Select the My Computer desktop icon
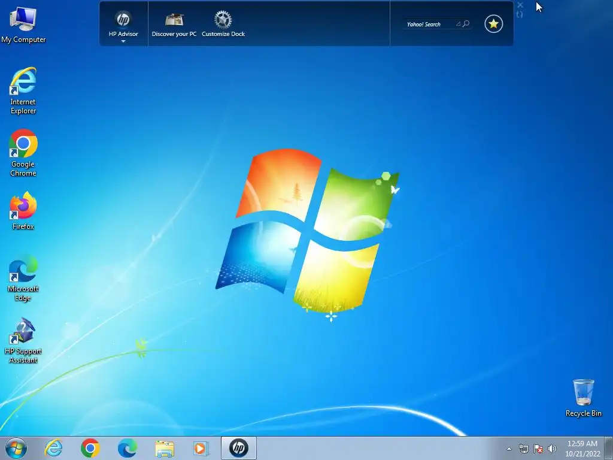Viewport: 613px width, 460px height. pyautogui.click(x=23, y=25)
